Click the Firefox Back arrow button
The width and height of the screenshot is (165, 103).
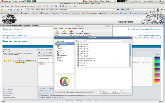point(2,9)
